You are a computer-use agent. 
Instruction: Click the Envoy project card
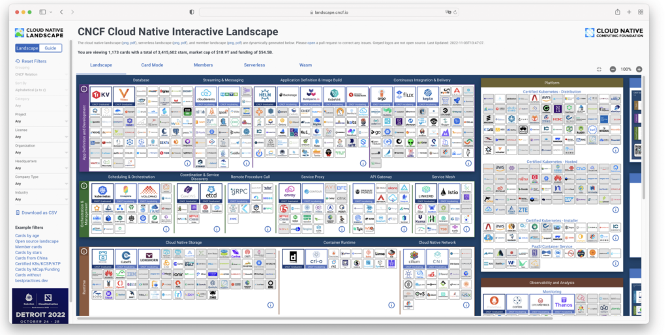pos(290,193)
